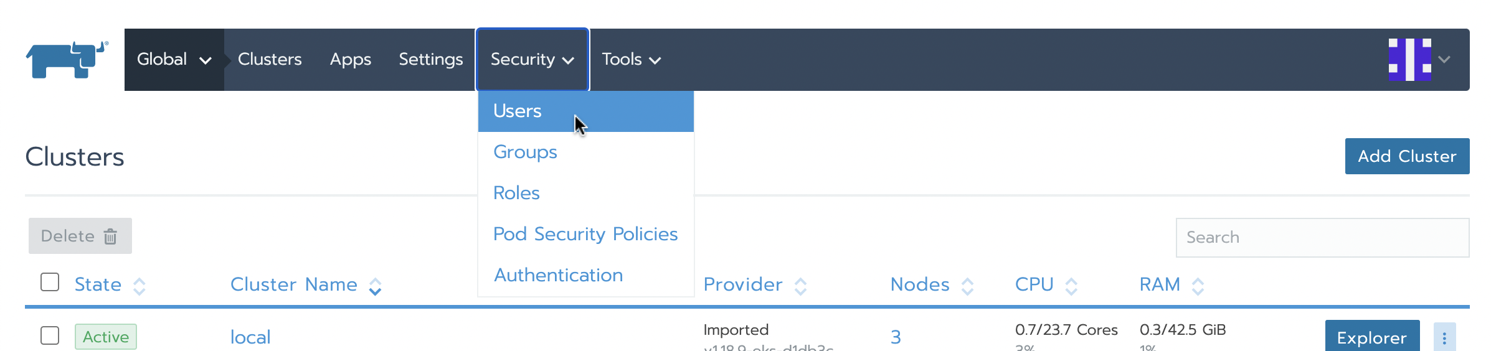Toggle the select-all clusters checkbox

tap(50, 283)
